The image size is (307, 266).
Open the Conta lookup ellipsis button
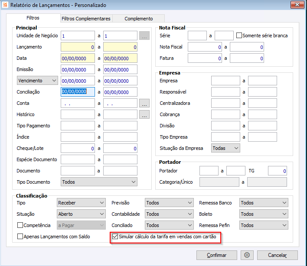click(x=144, y=103)
